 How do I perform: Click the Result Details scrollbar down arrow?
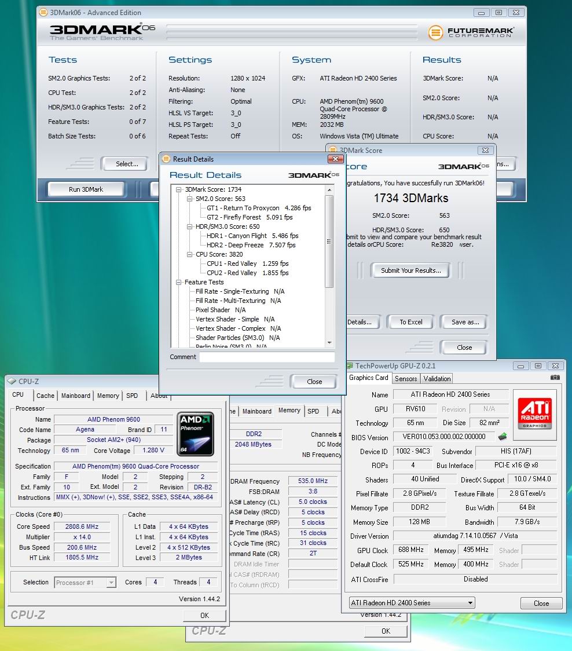329,343
